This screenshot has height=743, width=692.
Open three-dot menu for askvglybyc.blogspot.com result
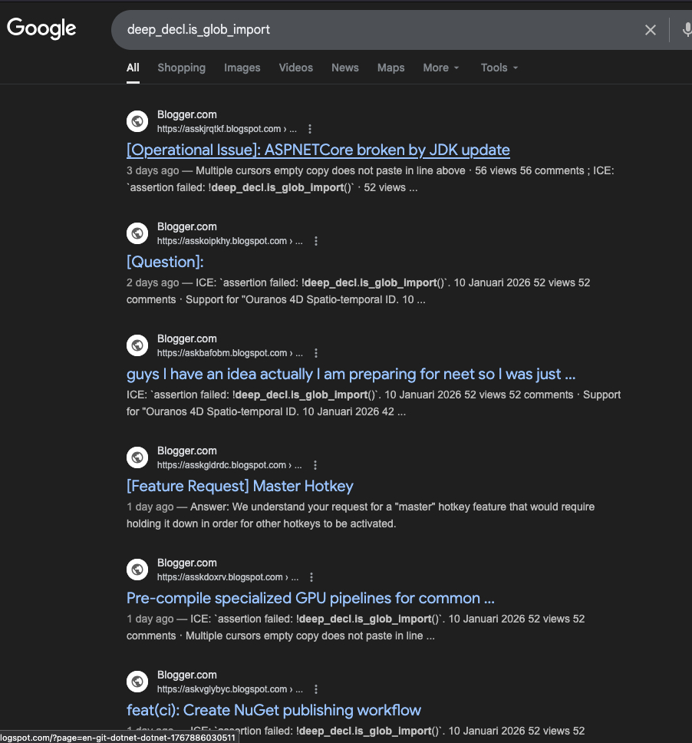pyautogui.click(x=315, y=689)
